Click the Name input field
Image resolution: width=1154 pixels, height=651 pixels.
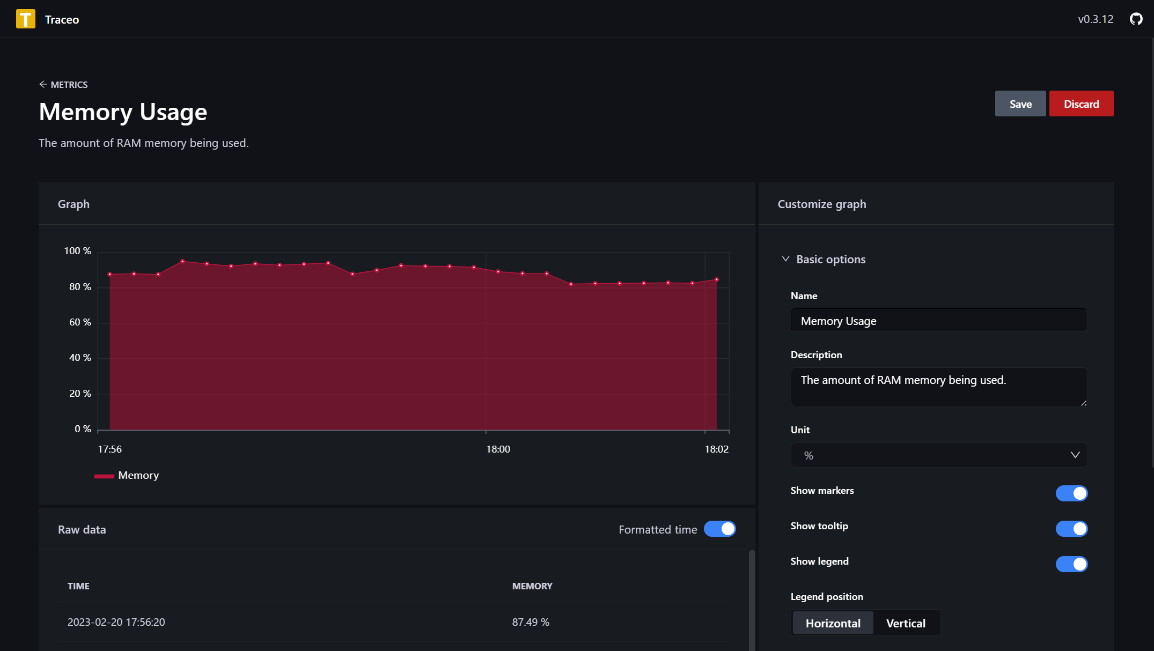[x=938, y=321]
